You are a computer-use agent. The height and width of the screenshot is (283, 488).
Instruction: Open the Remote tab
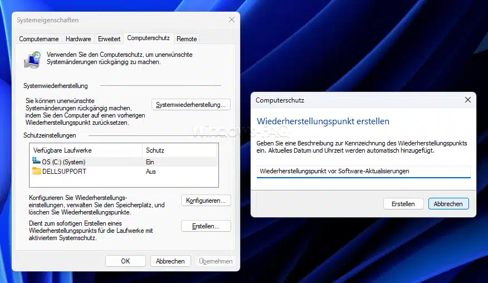pos(187,39)
